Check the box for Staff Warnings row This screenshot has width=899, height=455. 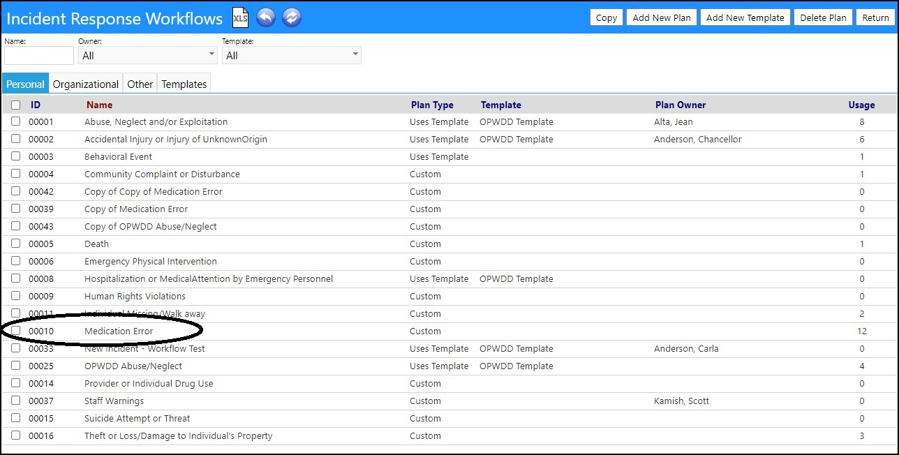[x=16, y=401]
